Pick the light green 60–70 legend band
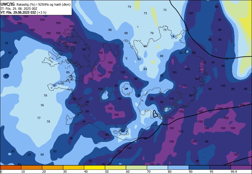Viewport: 252px width, 174px height. point(136,167)
